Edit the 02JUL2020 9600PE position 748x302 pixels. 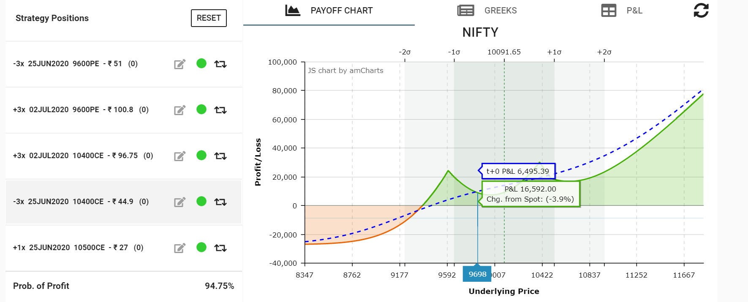tap(180, 110)
